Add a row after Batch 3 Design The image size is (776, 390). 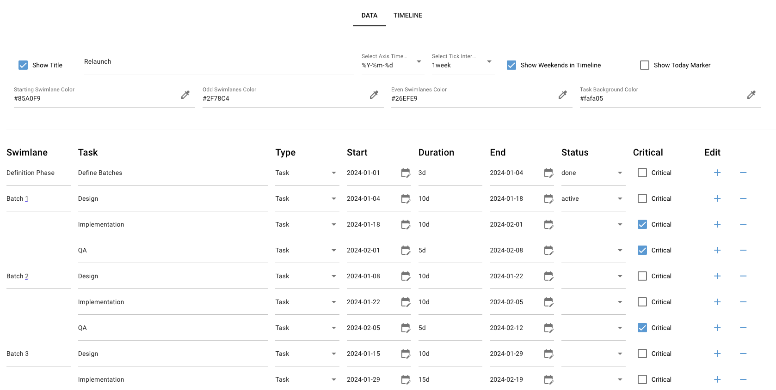click(x=717, y=354)
